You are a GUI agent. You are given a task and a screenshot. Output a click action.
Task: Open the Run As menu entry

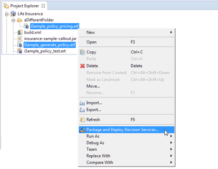pos(127,136)
